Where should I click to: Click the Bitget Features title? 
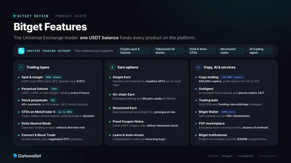click(x=50, y=27)
